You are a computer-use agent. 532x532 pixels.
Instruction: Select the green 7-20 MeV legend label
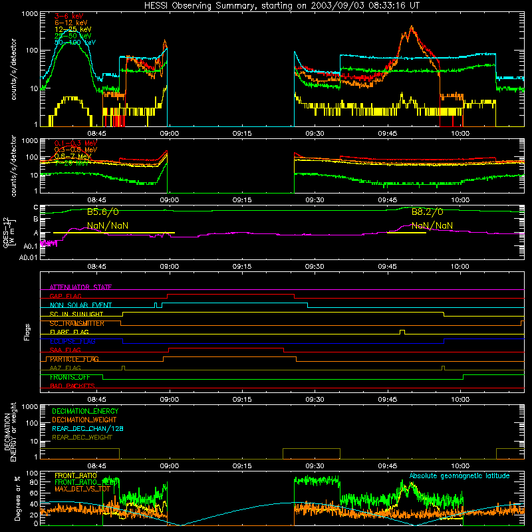click(72, 163)
